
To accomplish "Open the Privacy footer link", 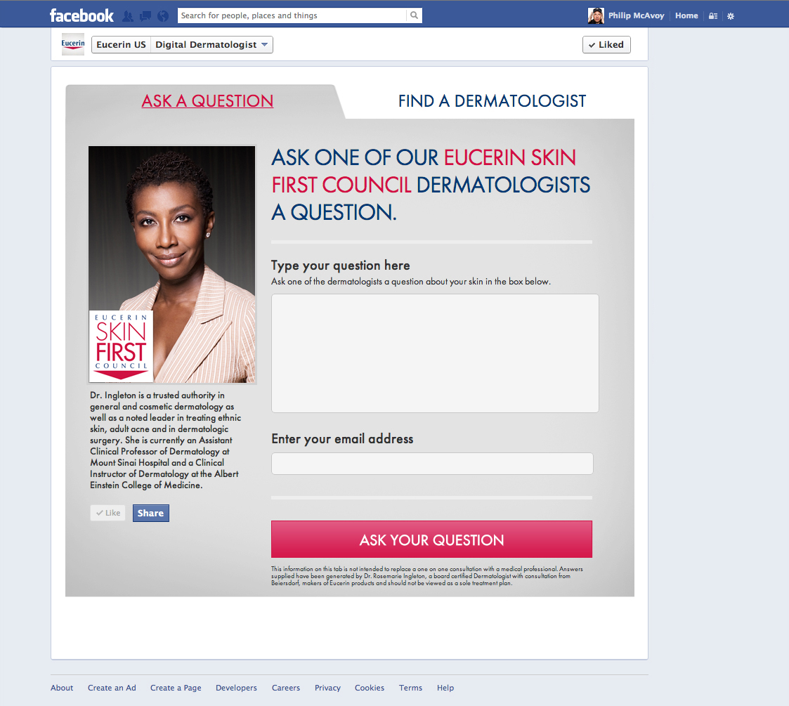I will 327,688.
